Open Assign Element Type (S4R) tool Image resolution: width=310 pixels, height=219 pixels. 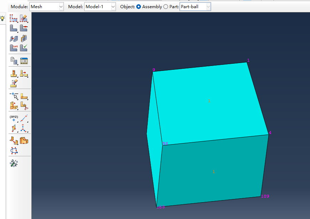click(13, 47)
